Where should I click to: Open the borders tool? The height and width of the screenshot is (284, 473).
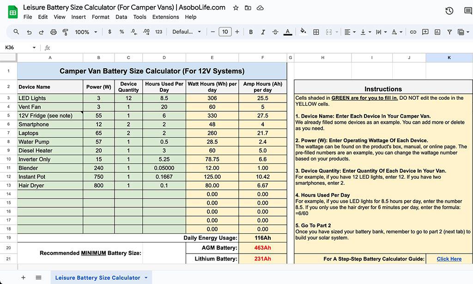[x=316, y=32]
